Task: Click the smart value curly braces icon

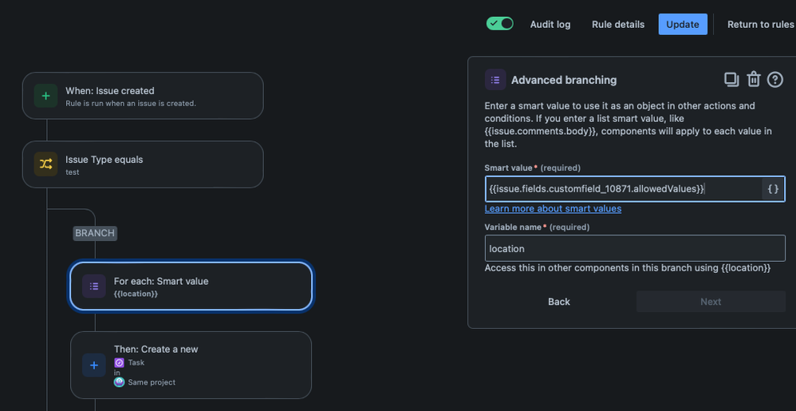Action: tap(773, 189)
